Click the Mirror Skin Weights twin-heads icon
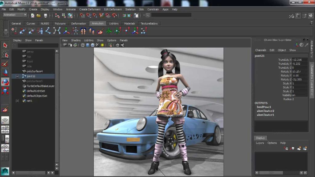315x177 pixels. [83, 31]
